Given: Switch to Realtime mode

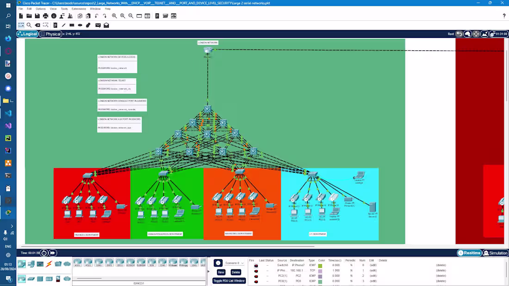Looking at the screenshot, I should pyautogui.click(x=469, y=253).
